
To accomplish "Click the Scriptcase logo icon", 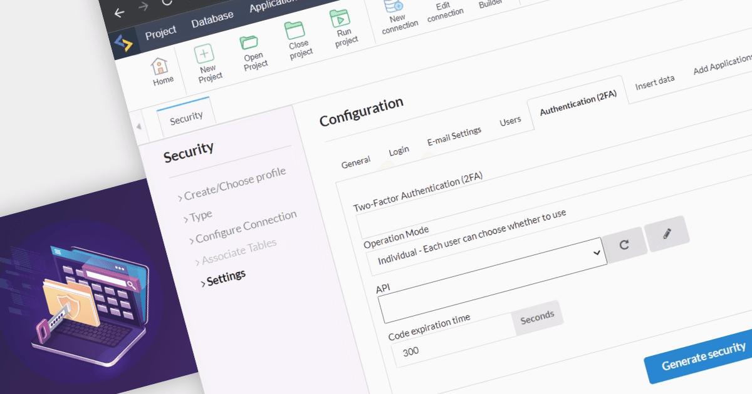I will [123, 43].
